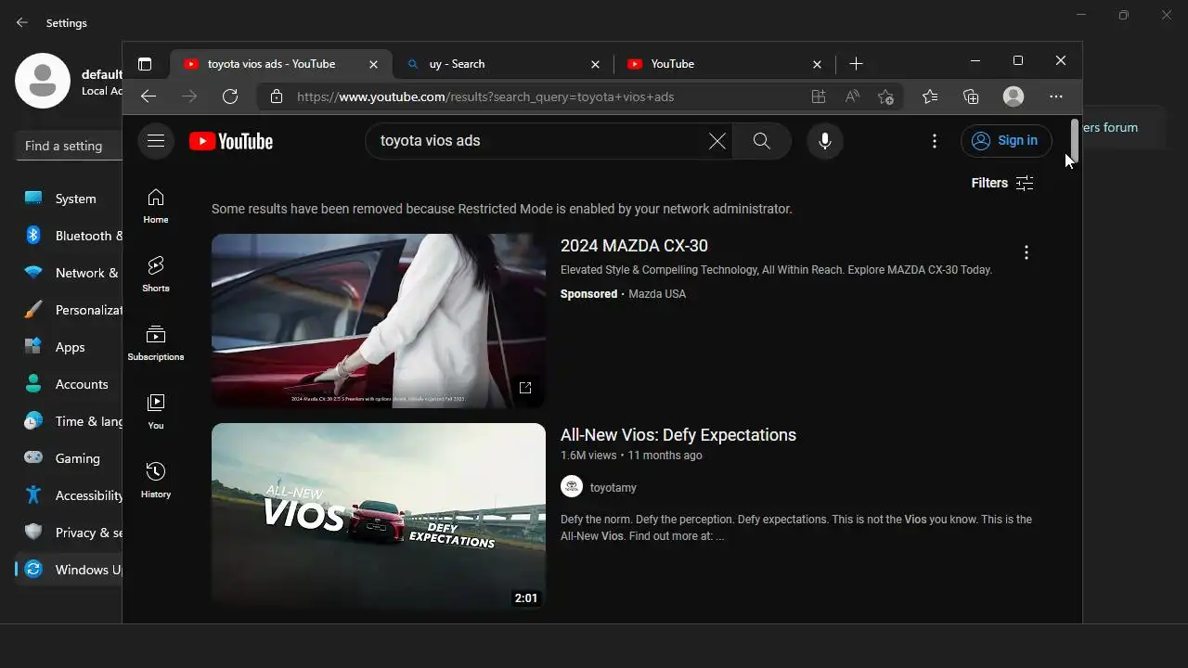
Task: Click the '1.6M views' text
Action: coord(588,456)
